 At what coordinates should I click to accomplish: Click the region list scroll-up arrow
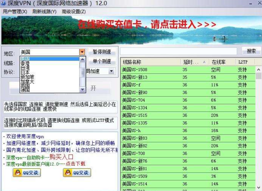pos(83,60)
